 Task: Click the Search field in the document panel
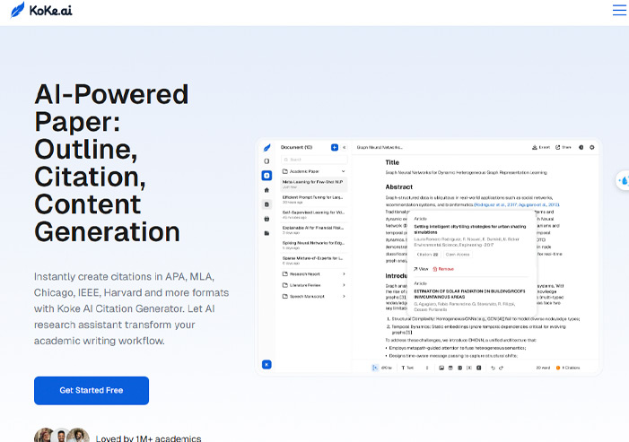point(313,159)
